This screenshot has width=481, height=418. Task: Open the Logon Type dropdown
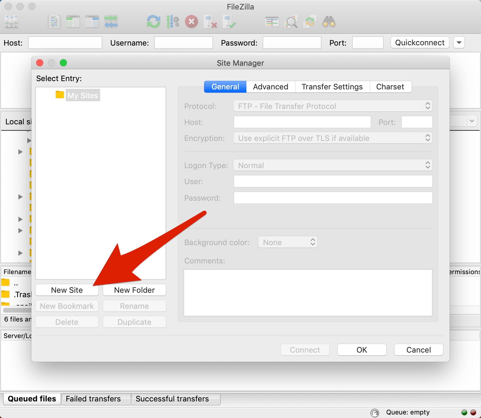tap(333, 165)
